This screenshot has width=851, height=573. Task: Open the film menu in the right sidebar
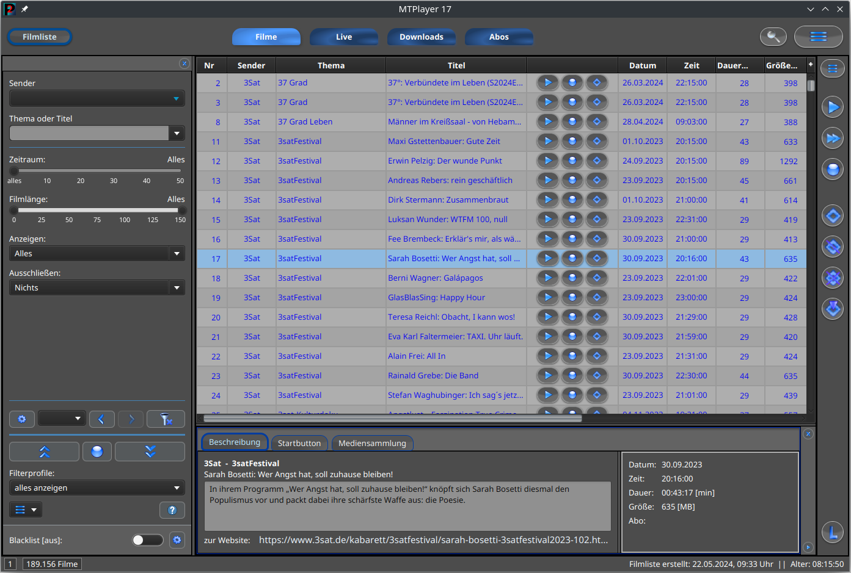click(x=832, y=68)
